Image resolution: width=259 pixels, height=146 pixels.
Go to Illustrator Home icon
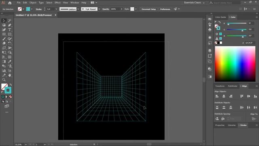click(x=10, y=3)
